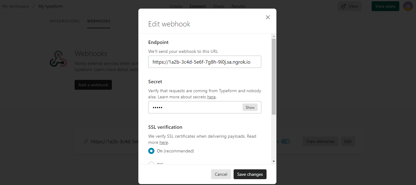Click the Webhooks chain icon
Image resolution: width=416 pixels, height=185 pixels.
point(58,58)
